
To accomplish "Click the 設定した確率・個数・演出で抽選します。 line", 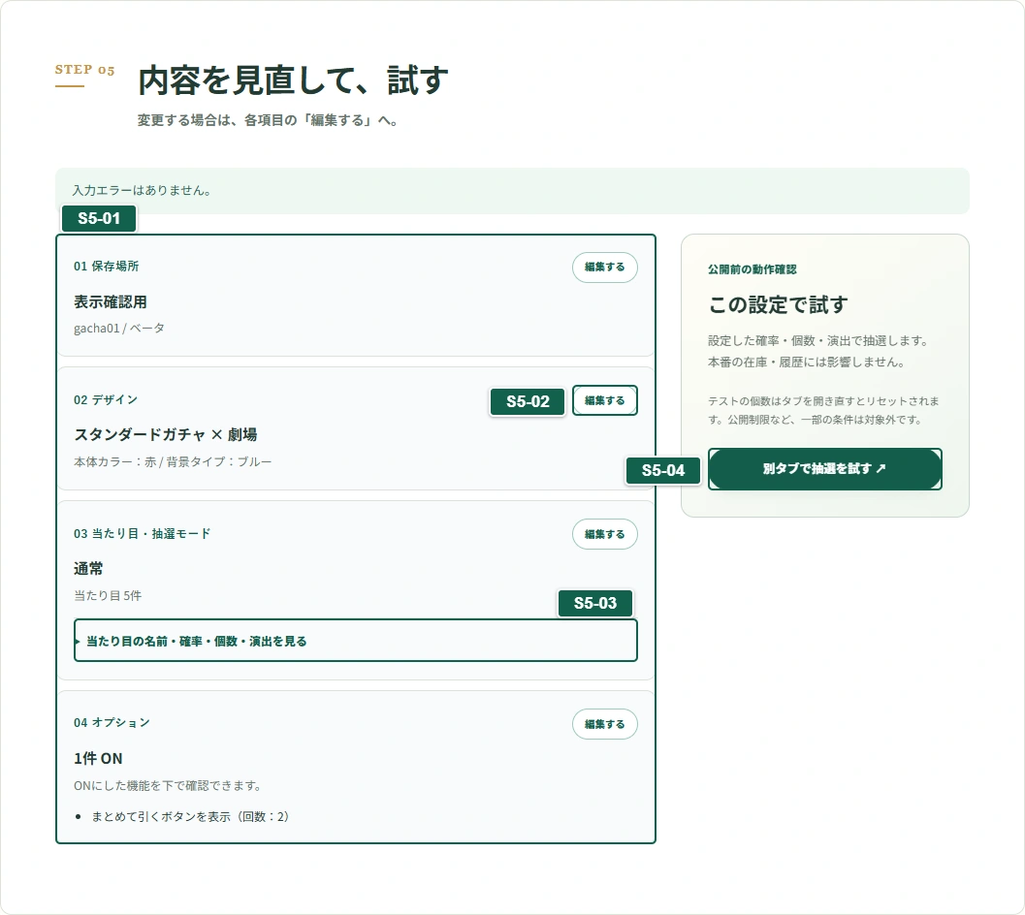I will (818, 340).
